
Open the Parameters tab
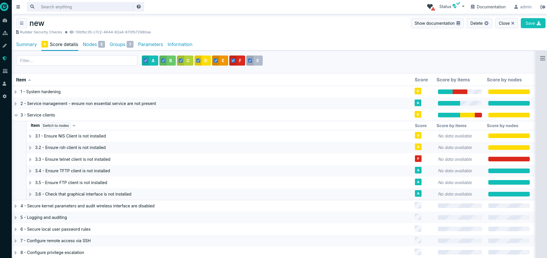click(x=150, y=44)
